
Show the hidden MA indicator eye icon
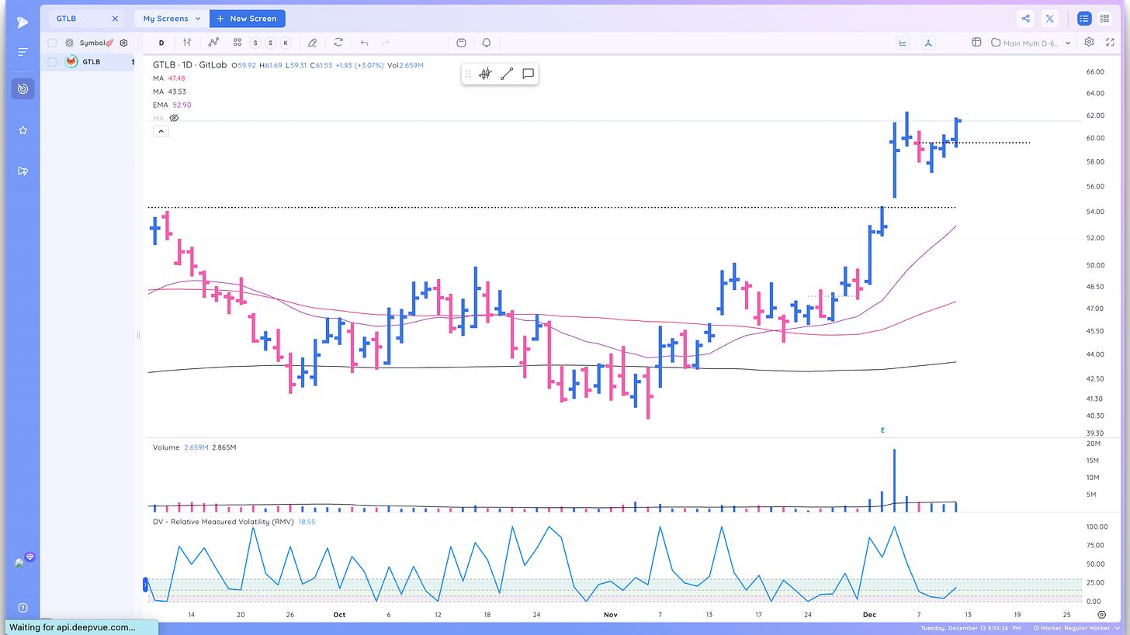coord(174,118)
